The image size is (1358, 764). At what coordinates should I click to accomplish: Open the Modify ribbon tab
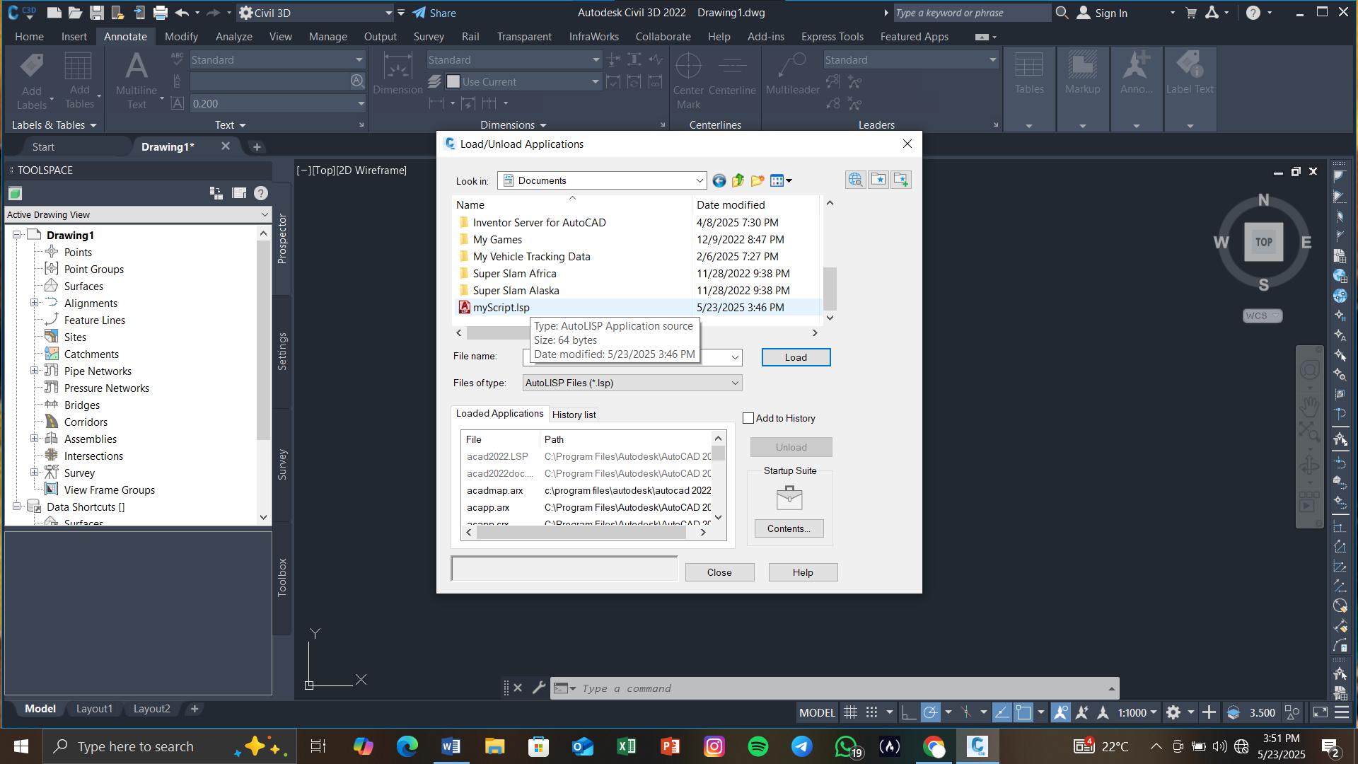click(x=181, y=37)
